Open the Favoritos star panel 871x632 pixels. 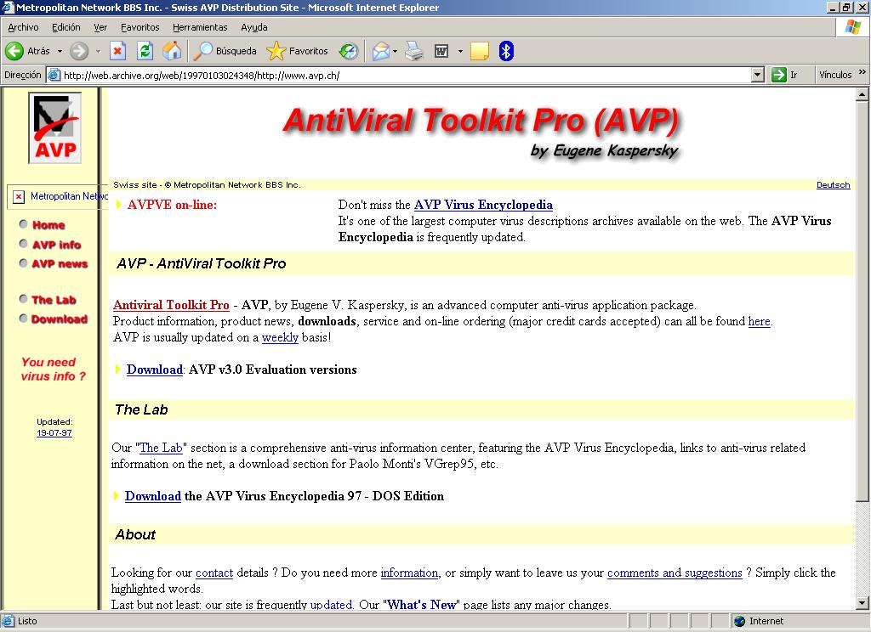297,51
